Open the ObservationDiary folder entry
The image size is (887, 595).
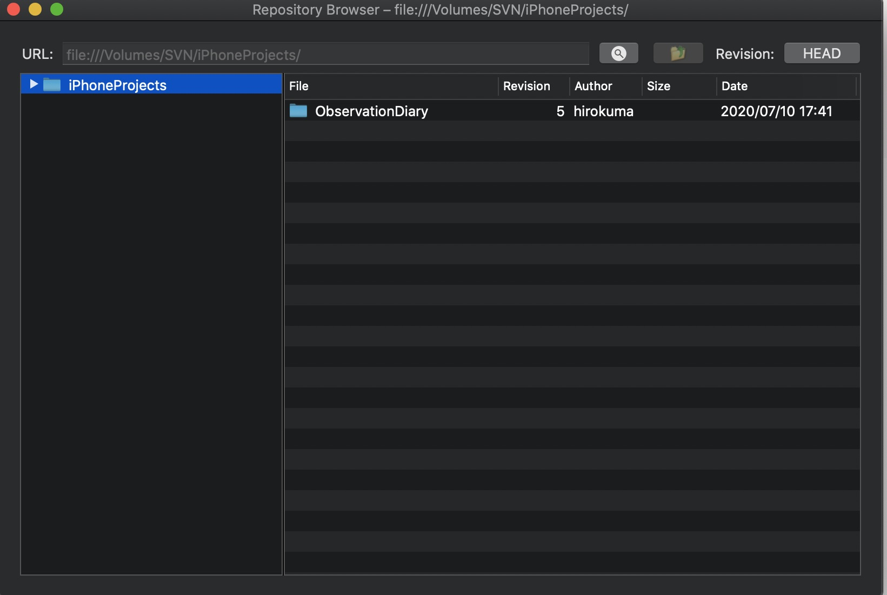click(371, 111)
